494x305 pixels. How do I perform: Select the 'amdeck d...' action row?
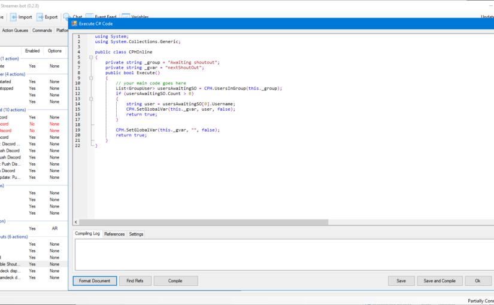(x=34, y=277)
